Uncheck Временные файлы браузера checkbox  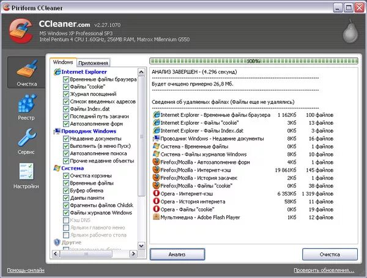66,79
